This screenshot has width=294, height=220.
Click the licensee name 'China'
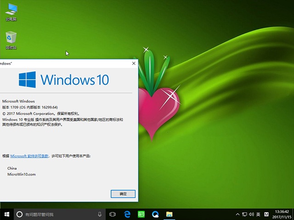pyautogui.click(x=12, y=168)
